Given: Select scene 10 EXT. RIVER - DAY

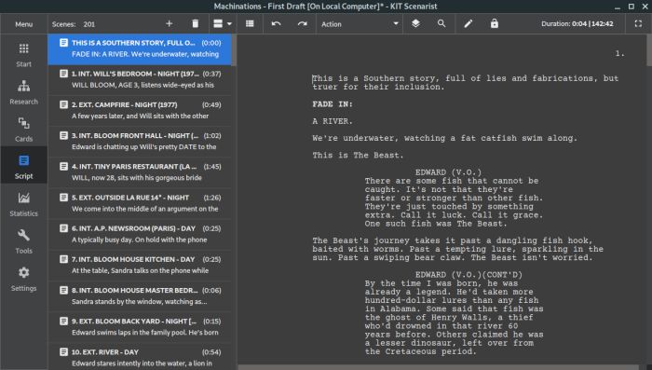Looking at the screenshot, I should [140, 357].
